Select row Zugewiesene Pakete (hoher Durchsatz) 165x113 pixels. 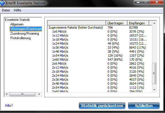pos(76,27)
